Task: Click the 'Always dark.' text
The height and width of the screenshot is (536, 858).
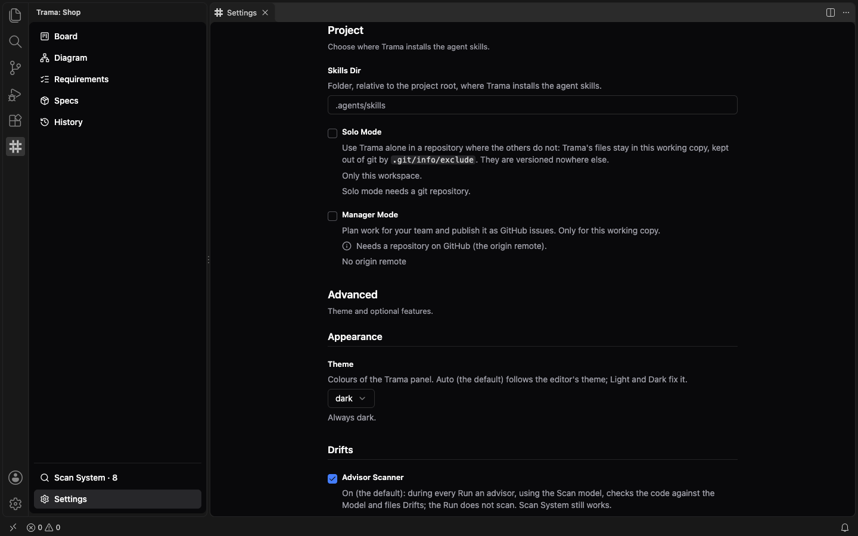Action: (x=352, y=417)
